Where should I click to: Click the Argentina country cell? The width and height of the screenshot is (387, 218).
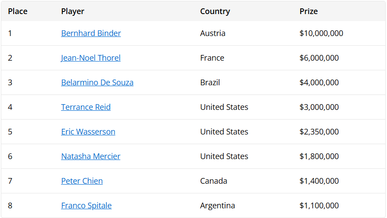tap(217, 206)
